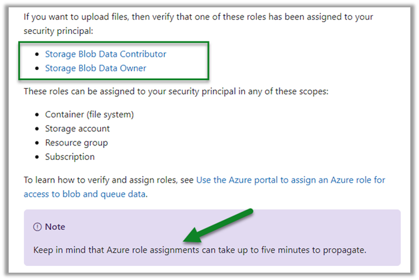This screenshot has height=280, width=419.
Task: Click the bullet before Storage account
Action: coord(36,129)
